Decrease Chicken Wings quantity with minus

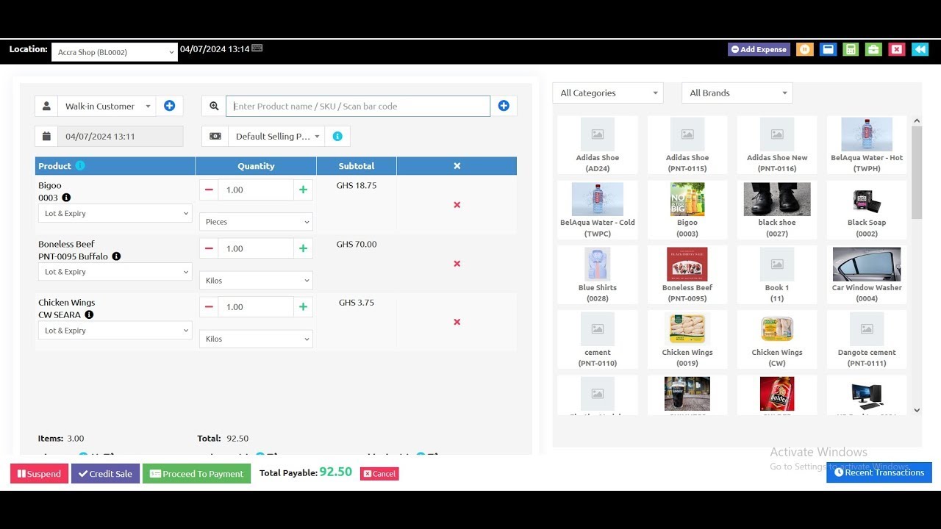pos(209,307)
